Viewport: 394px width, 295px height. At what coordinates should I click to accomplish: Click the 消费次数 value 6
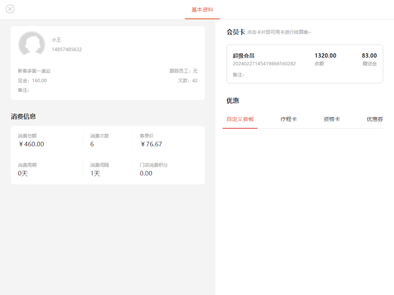click(92, 144)
